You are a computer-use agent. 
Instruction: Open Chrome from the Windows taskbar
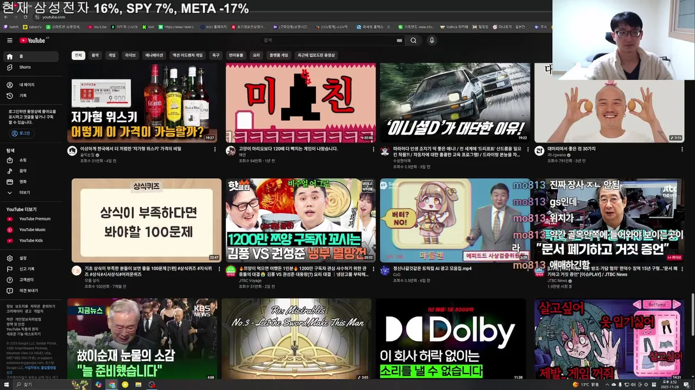pos(112,385)
